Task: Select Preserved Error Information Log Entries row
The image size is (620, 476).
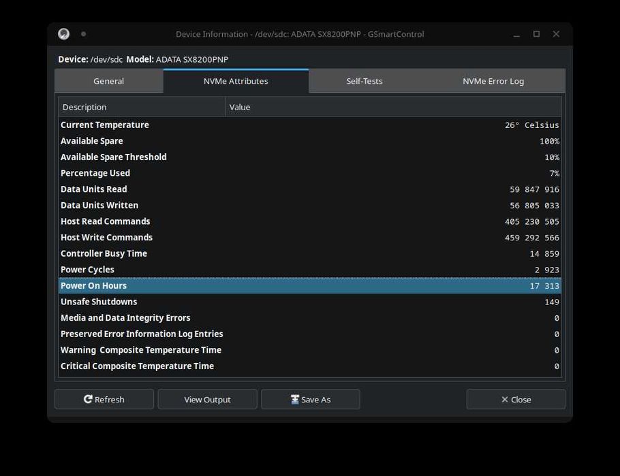Action: click(x=309, y=334)
